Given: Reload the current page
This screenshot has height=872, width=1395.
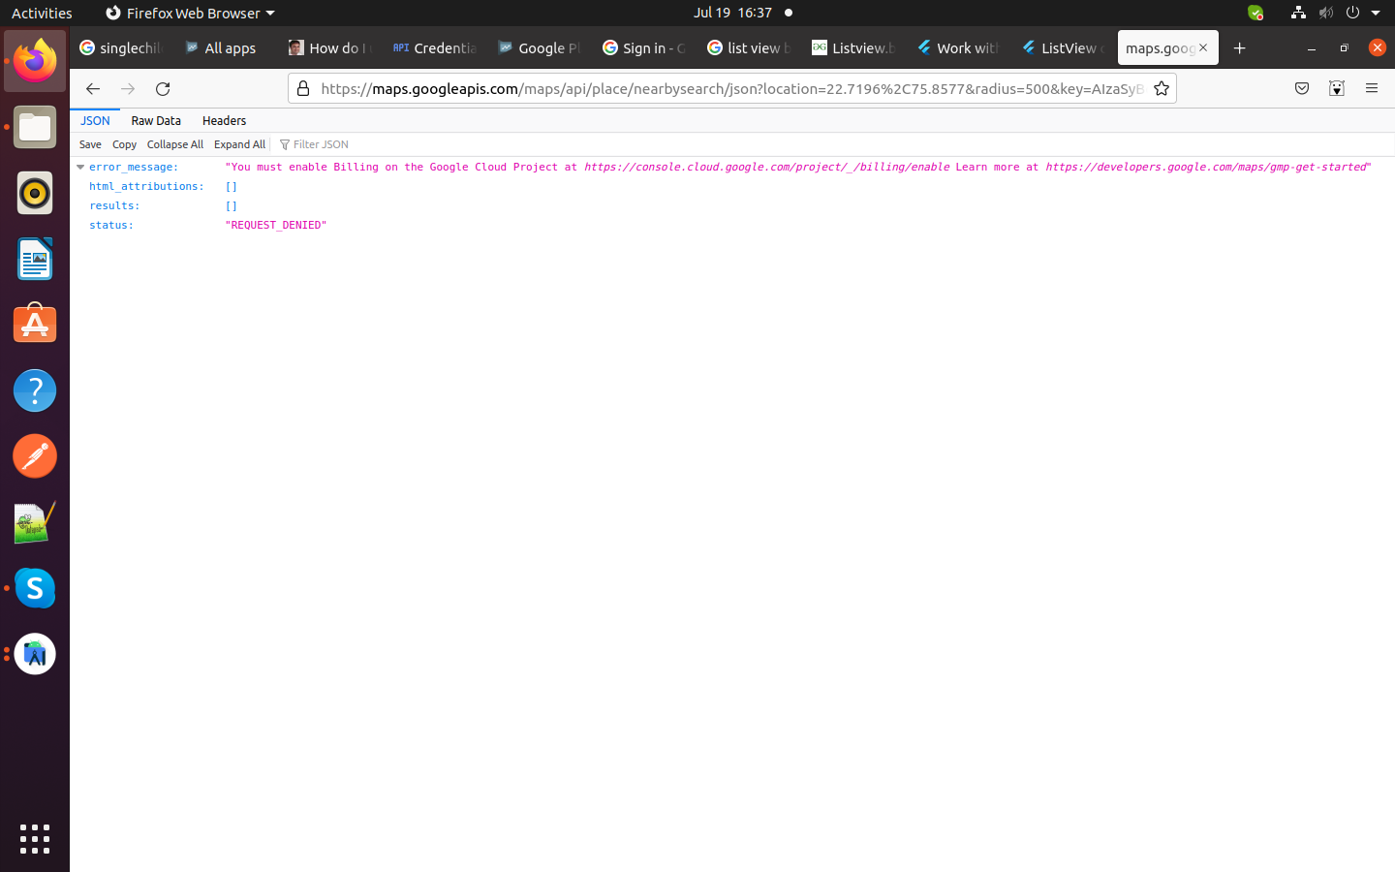Looking at the screenshot, I should click(x=163, y=88).
